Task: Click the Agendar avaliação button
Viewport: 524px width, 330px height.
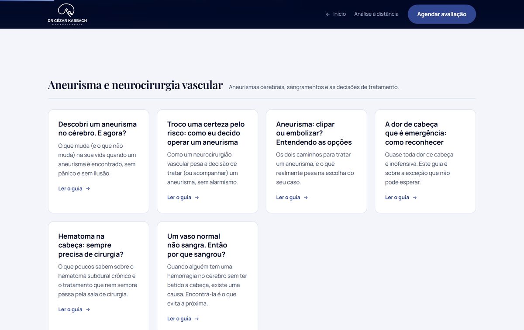Action: [x=441, y=14]
